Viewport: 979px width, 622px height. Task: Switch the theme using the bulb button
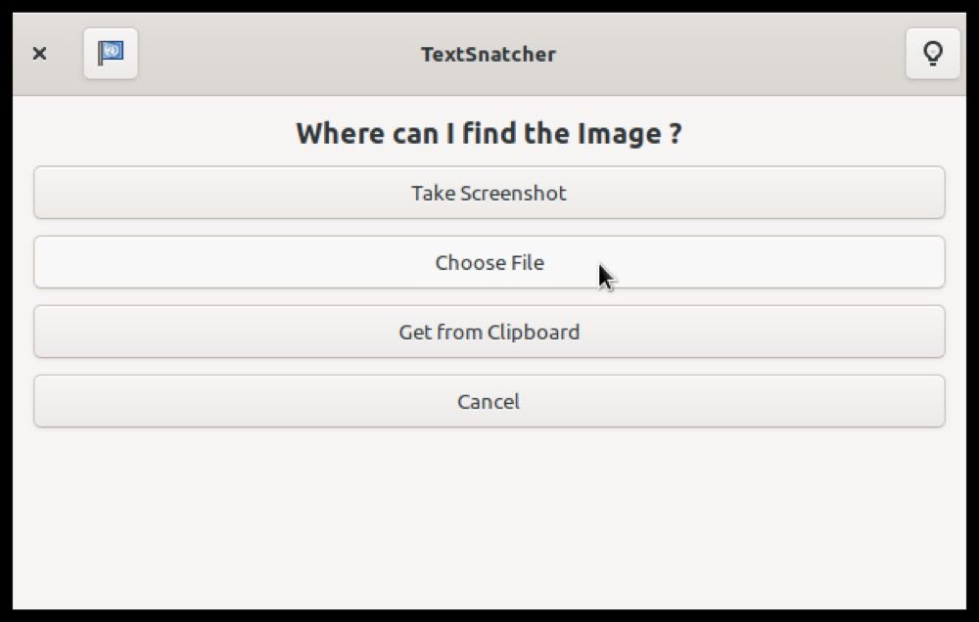(932, 54)
